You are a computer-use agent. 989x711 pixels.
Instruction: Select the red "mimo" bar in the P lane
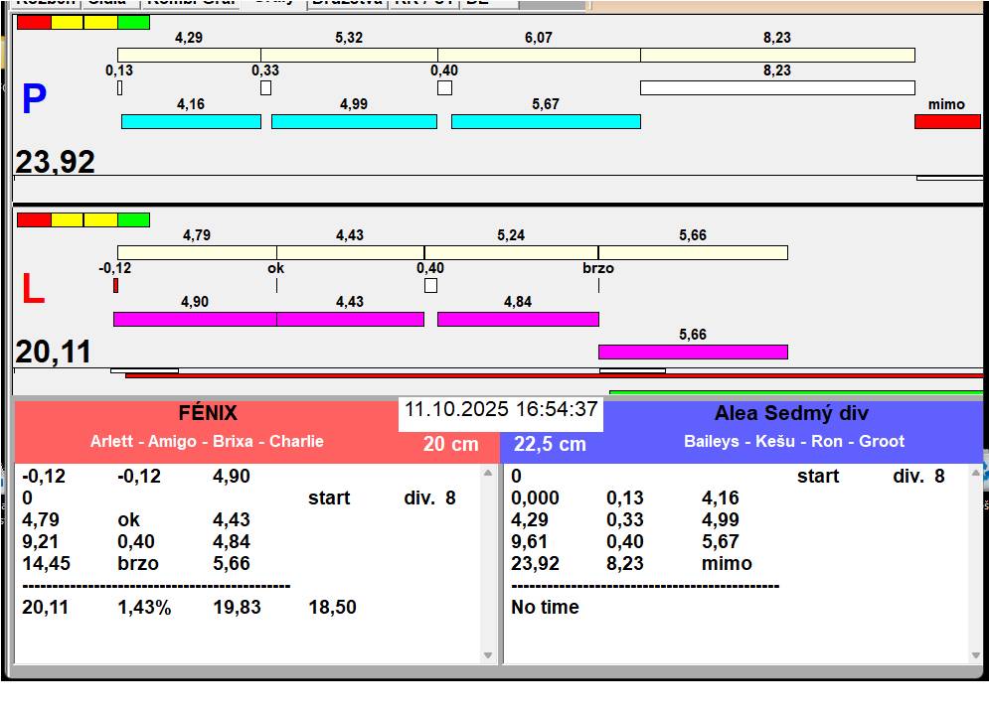[946, 121]
